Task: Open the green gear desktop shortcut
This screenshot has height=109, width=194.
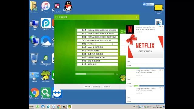Action: pyautogui.click(x=46, y=93)
